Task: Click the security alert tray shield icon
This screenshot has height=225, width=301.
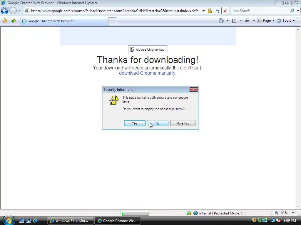Action: pos(254,220)
